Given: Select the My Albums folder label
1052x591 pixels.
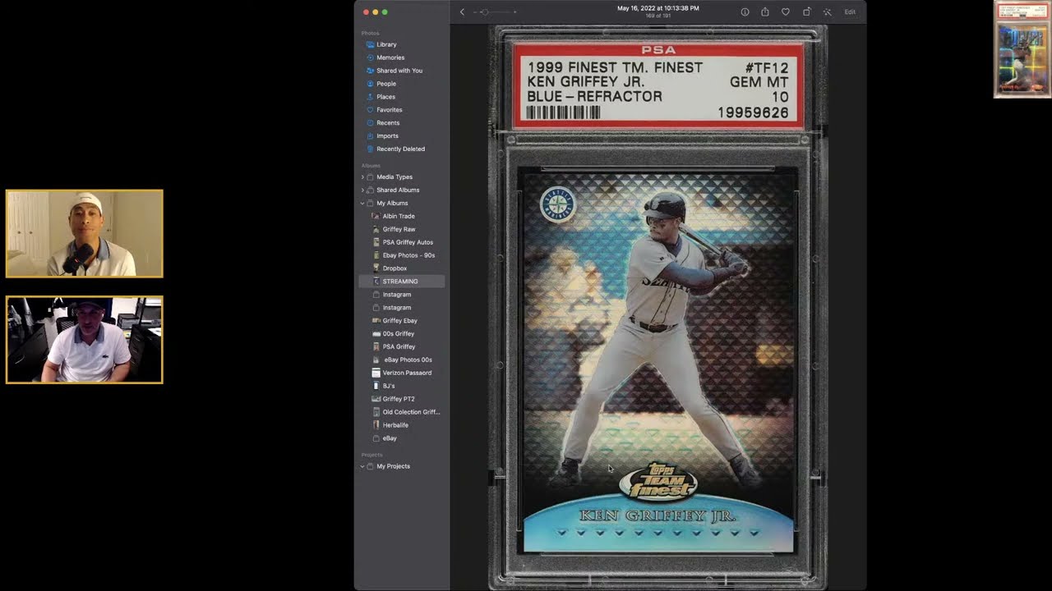Looking at the screenshot, I should [x=392, y=204].
